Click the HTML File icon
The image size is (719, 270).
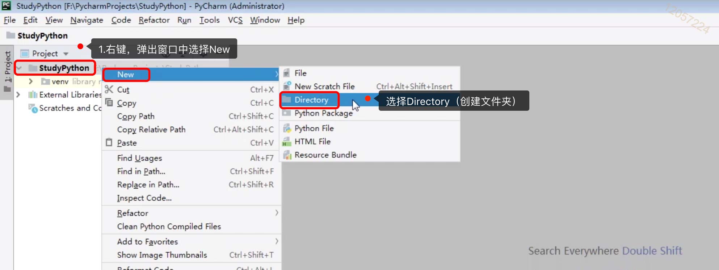pos(287,142)
